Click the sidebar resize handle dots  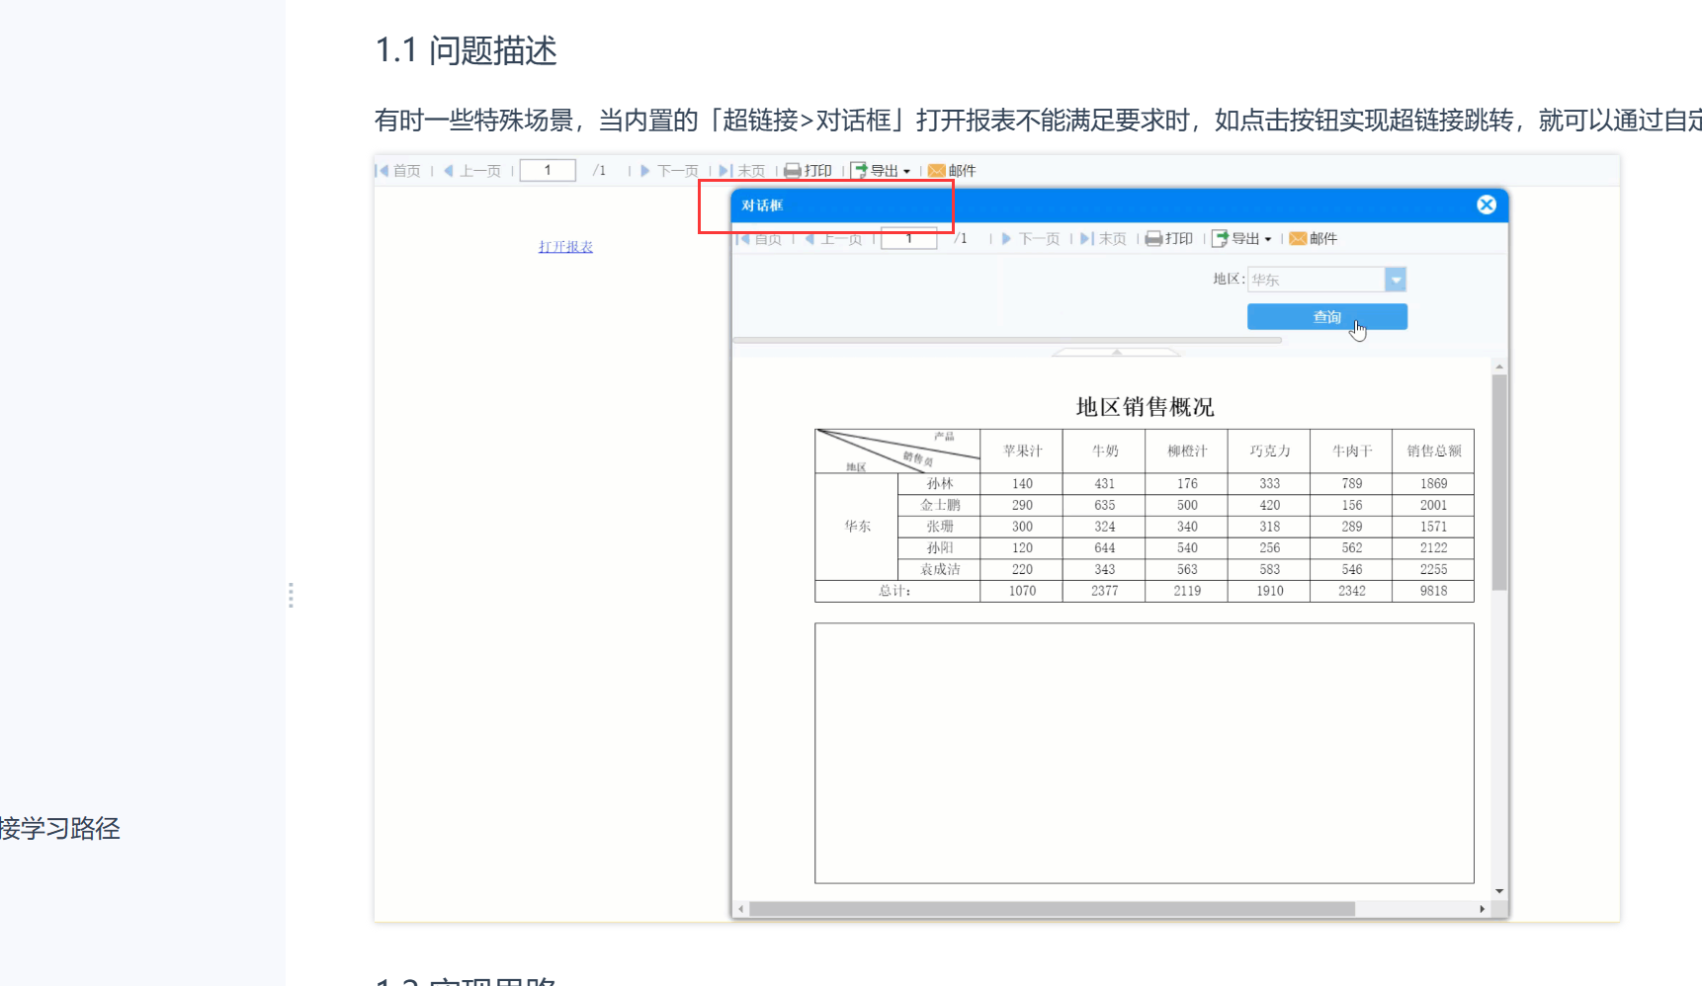(x=291, y=595)
